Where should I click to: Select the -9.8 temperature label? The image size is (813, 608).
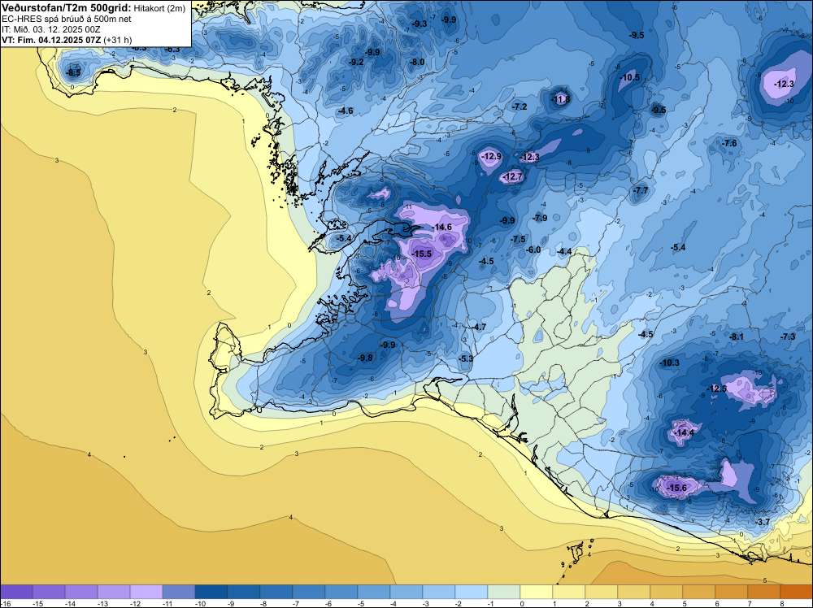365,358
